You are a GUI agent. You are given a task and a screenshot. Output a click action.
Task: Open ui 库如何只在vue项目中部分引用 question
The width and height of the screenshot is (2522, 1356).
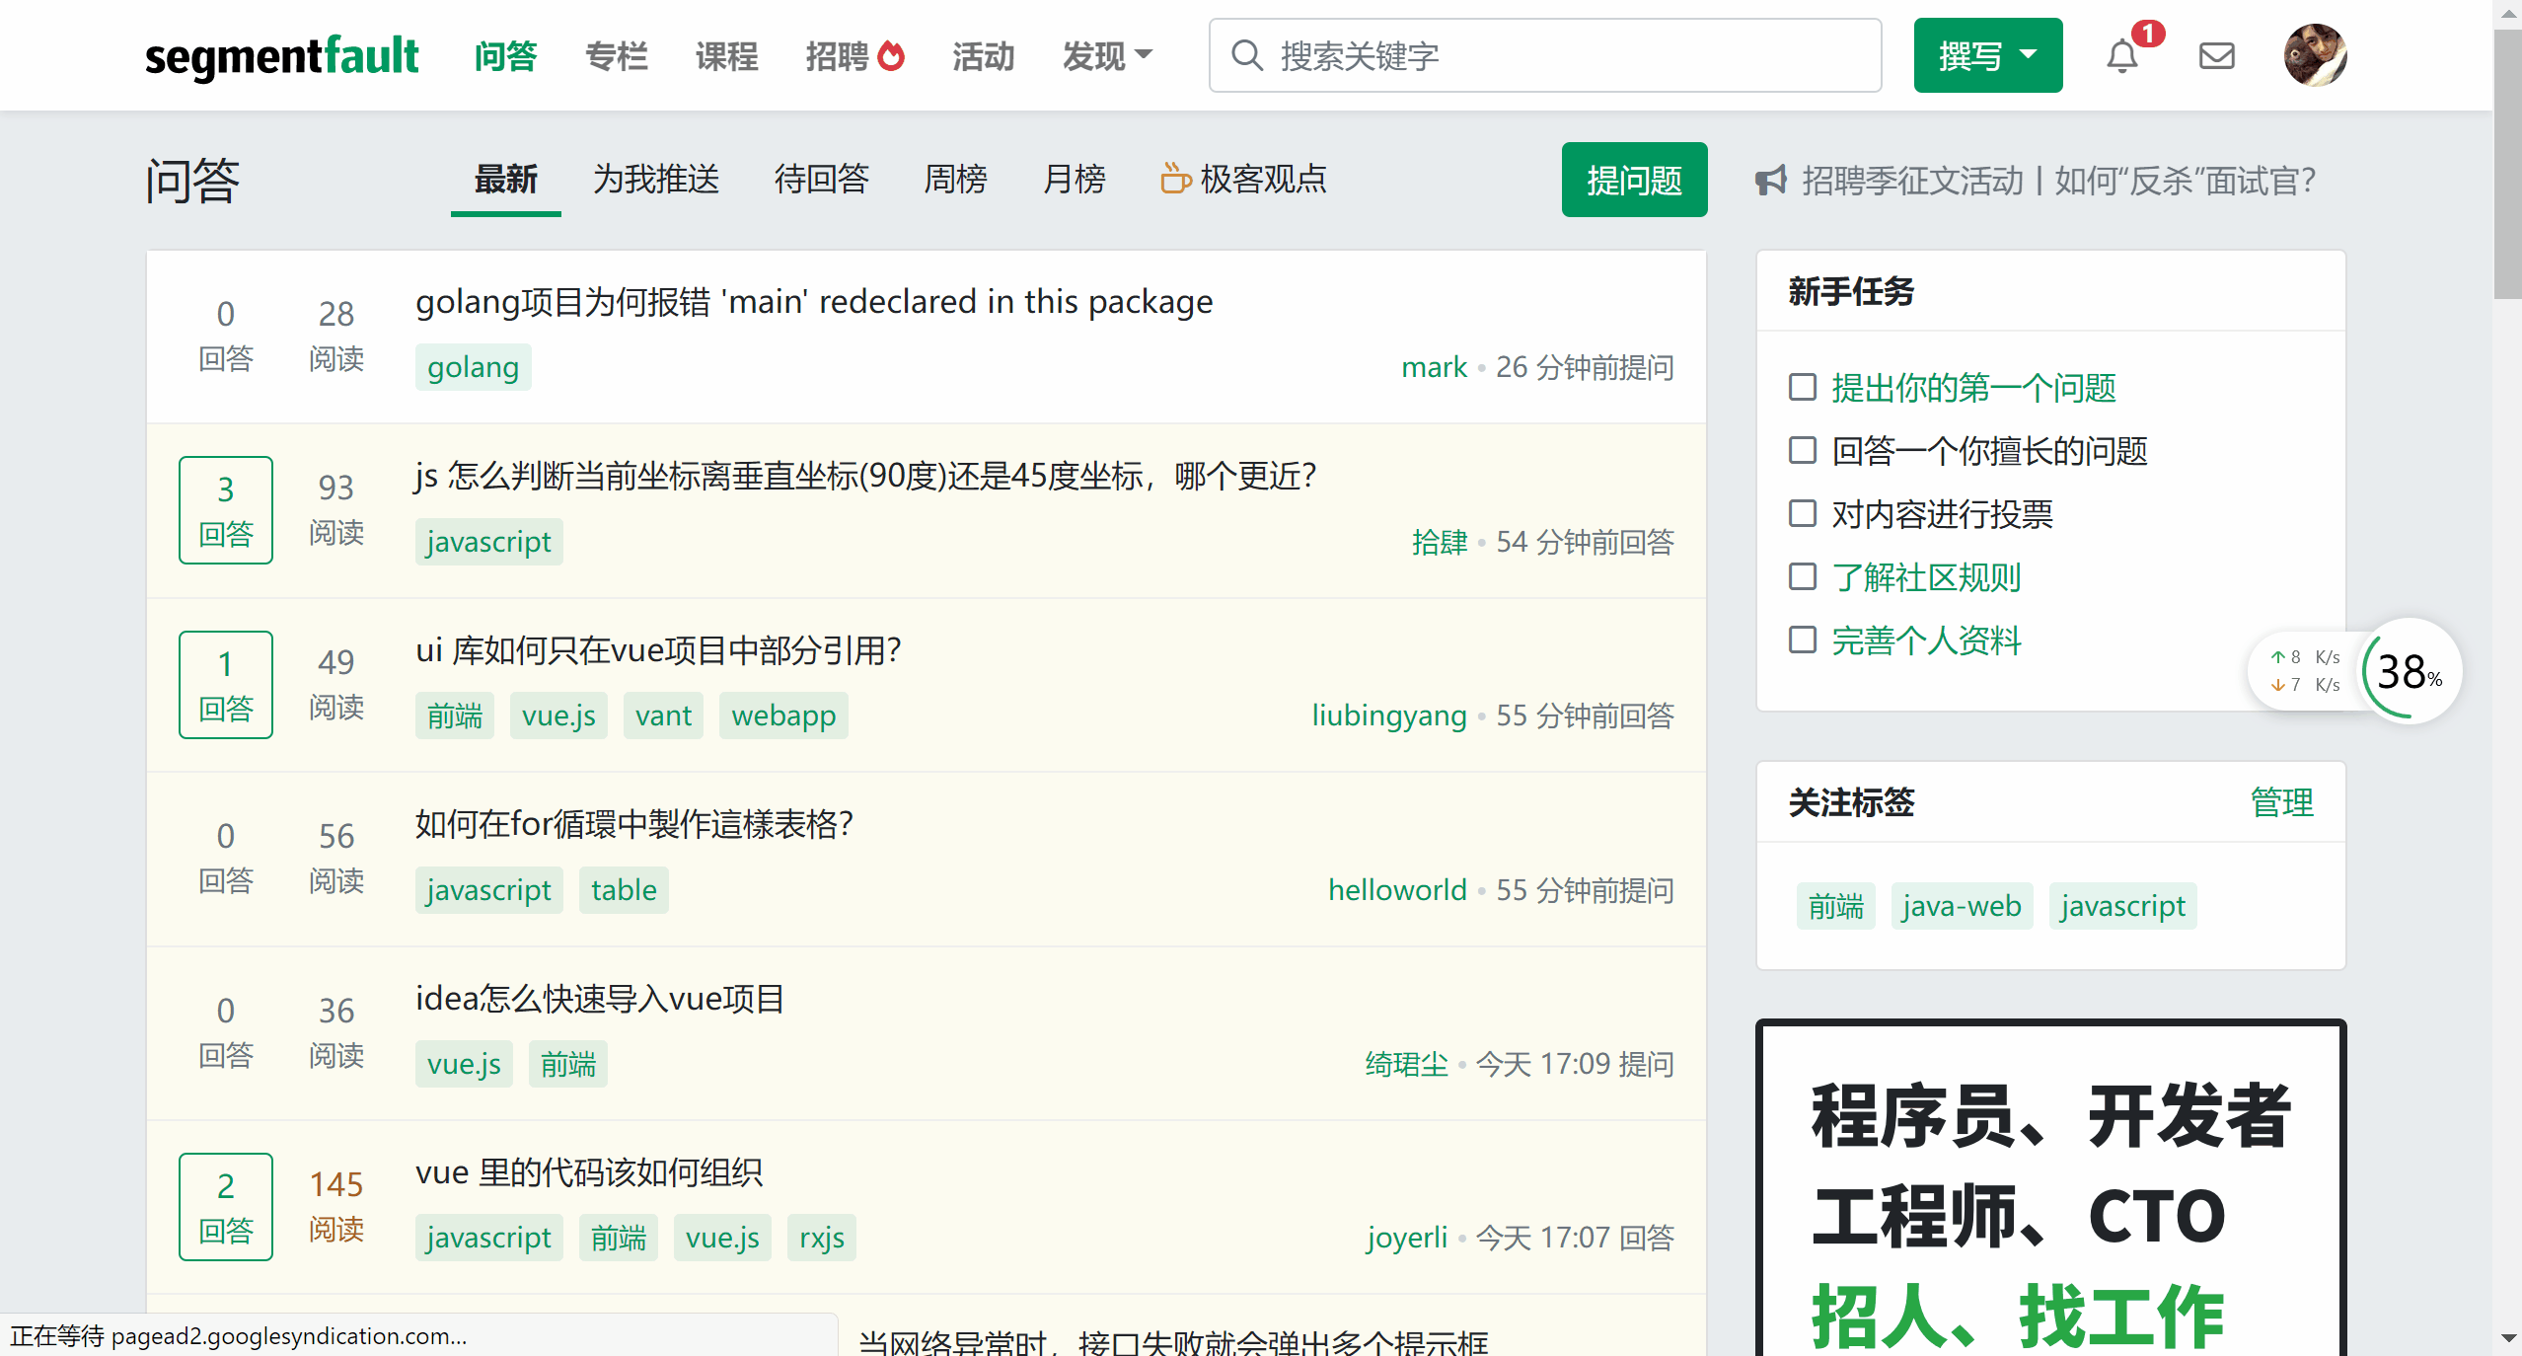coord(658,650)
